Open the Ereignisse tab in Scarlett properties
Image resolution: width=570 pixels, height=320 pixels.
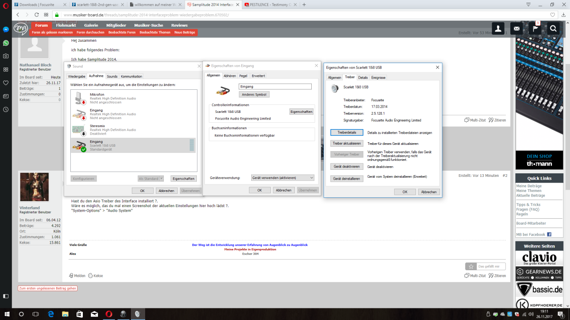(x=379, y=77)
